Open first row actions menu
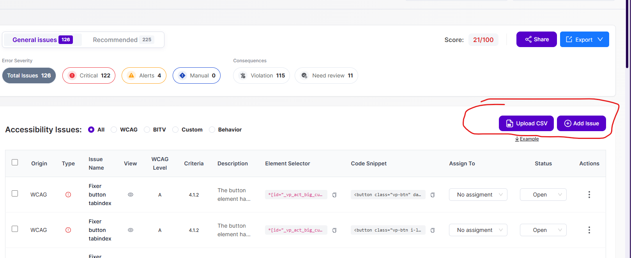The width and height of the screenshot is (631, 258). click(x=589, y=195)
